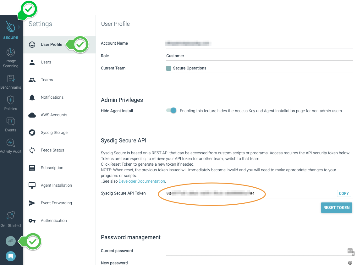Click the sync icon beside Feeds Status
Screen dimensions: 357x265
(32, 150)
